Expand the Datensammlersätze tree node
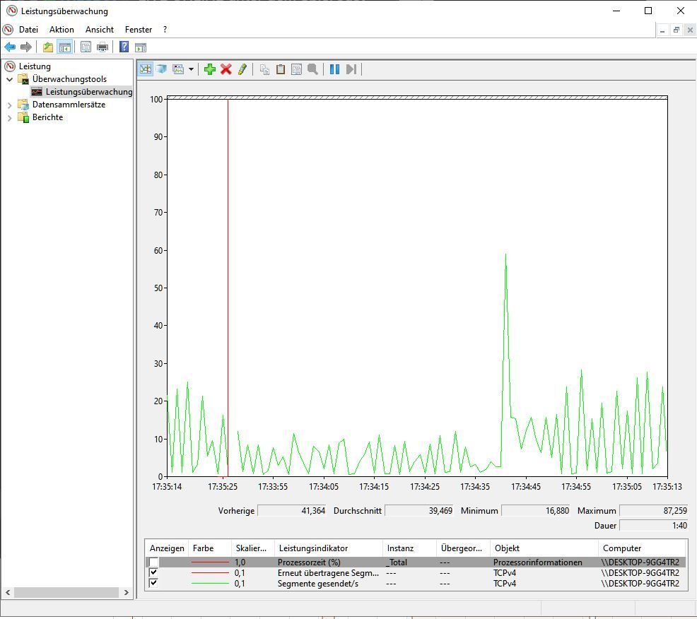Image resolution: width=697 pixels, height=619 pixels. point(9,105)
